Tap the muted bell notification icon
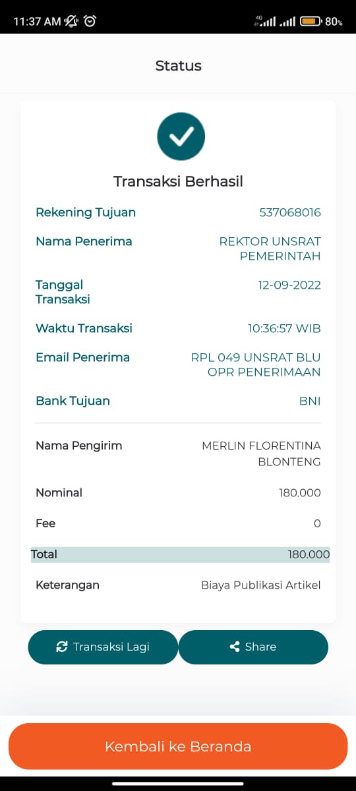Screen dimensions: 356x791 (x=71, y=21)
